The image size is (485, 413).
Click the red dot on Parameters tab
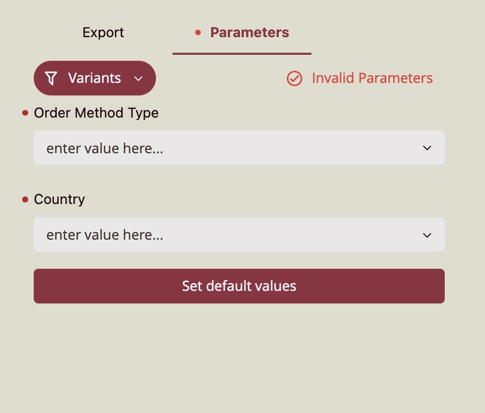(x=198, y=33)
